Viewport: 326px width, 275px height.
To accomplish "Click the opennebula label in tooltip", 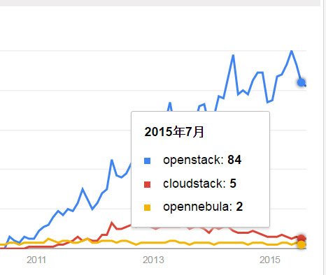I will point(197,207).
